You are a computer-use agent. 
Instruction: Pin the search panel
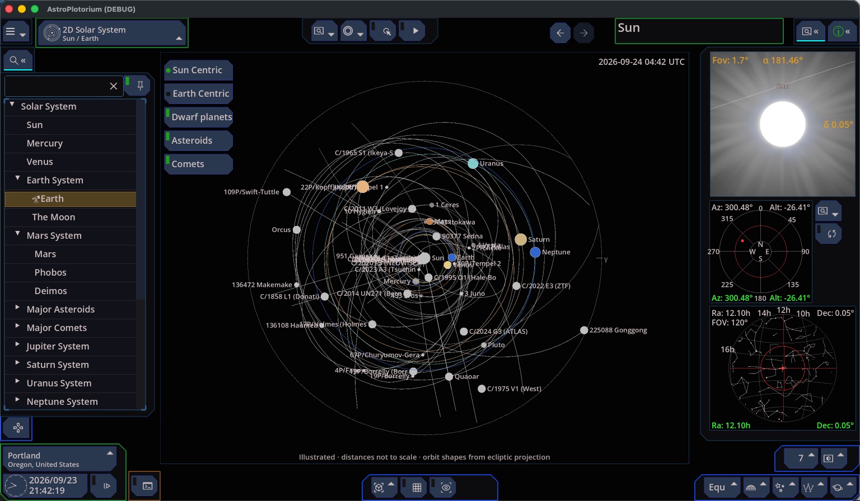click(137, 86)
